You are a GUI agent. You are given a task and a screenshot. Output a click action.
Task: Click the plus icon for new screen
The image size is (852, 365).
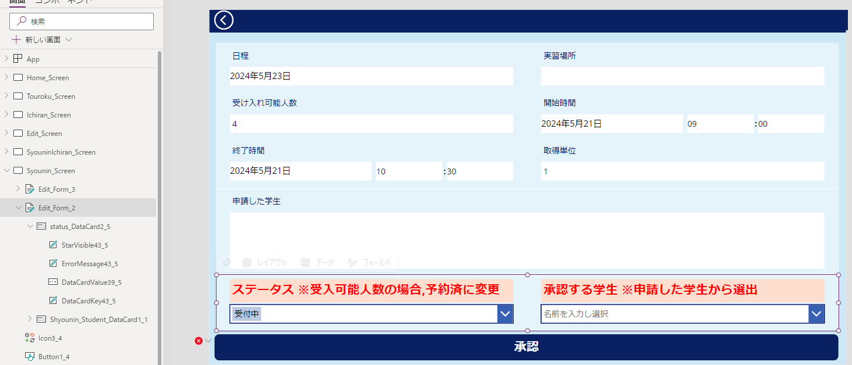click(x=16, y=40)
